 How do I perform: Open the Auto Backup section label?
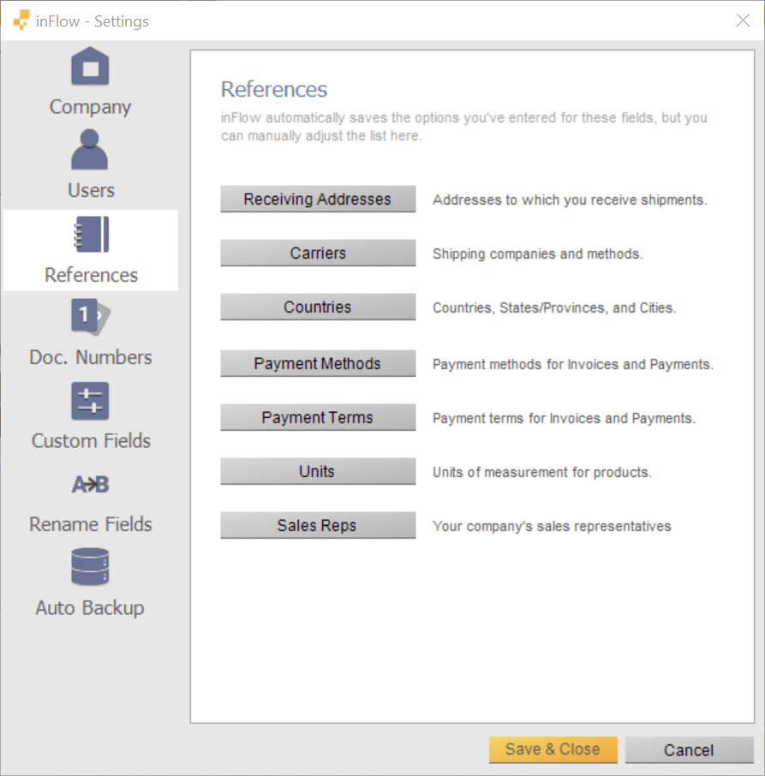click(x=90, y=608)
